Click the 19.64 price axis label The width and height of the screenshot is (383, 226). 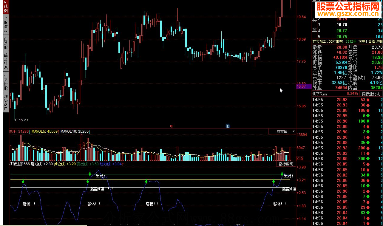(301, 17)
